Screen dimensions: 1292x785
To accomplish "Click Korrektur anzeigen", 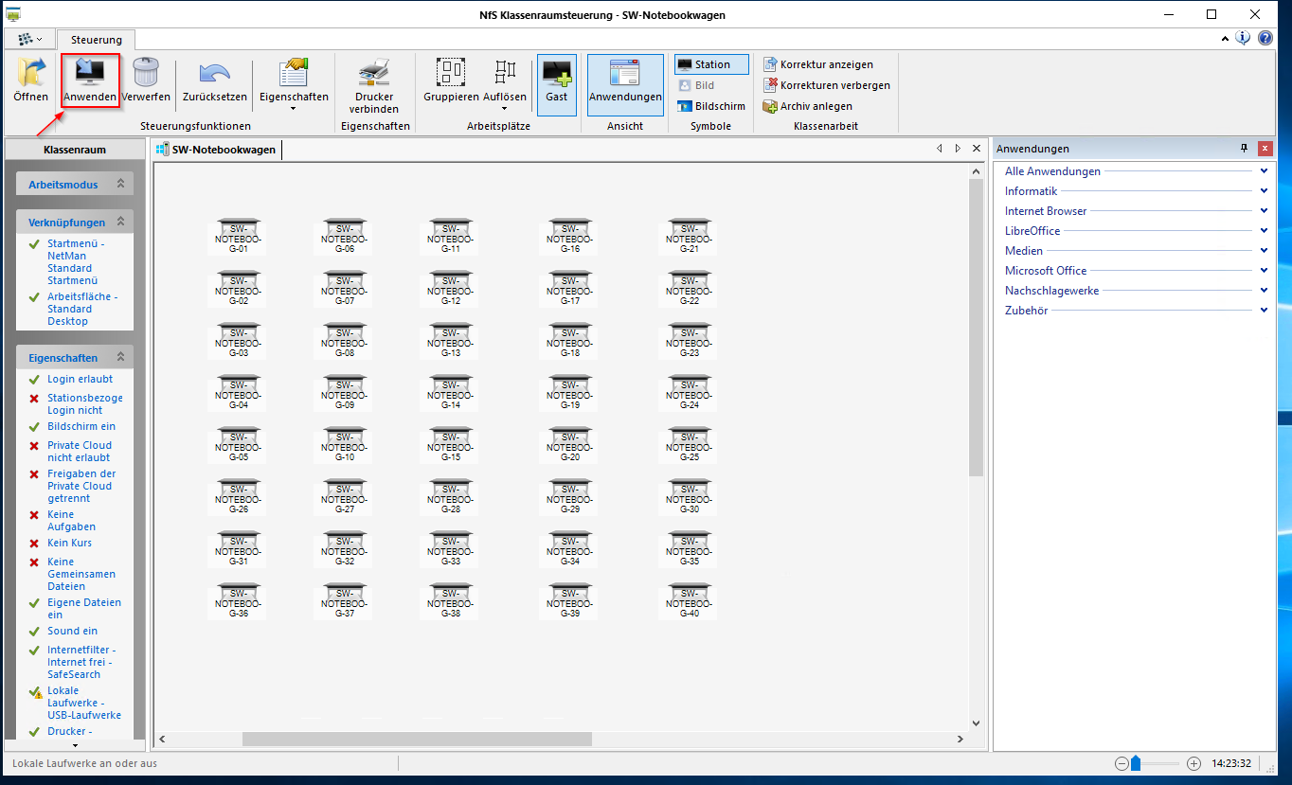I will (x=818, y=64).
